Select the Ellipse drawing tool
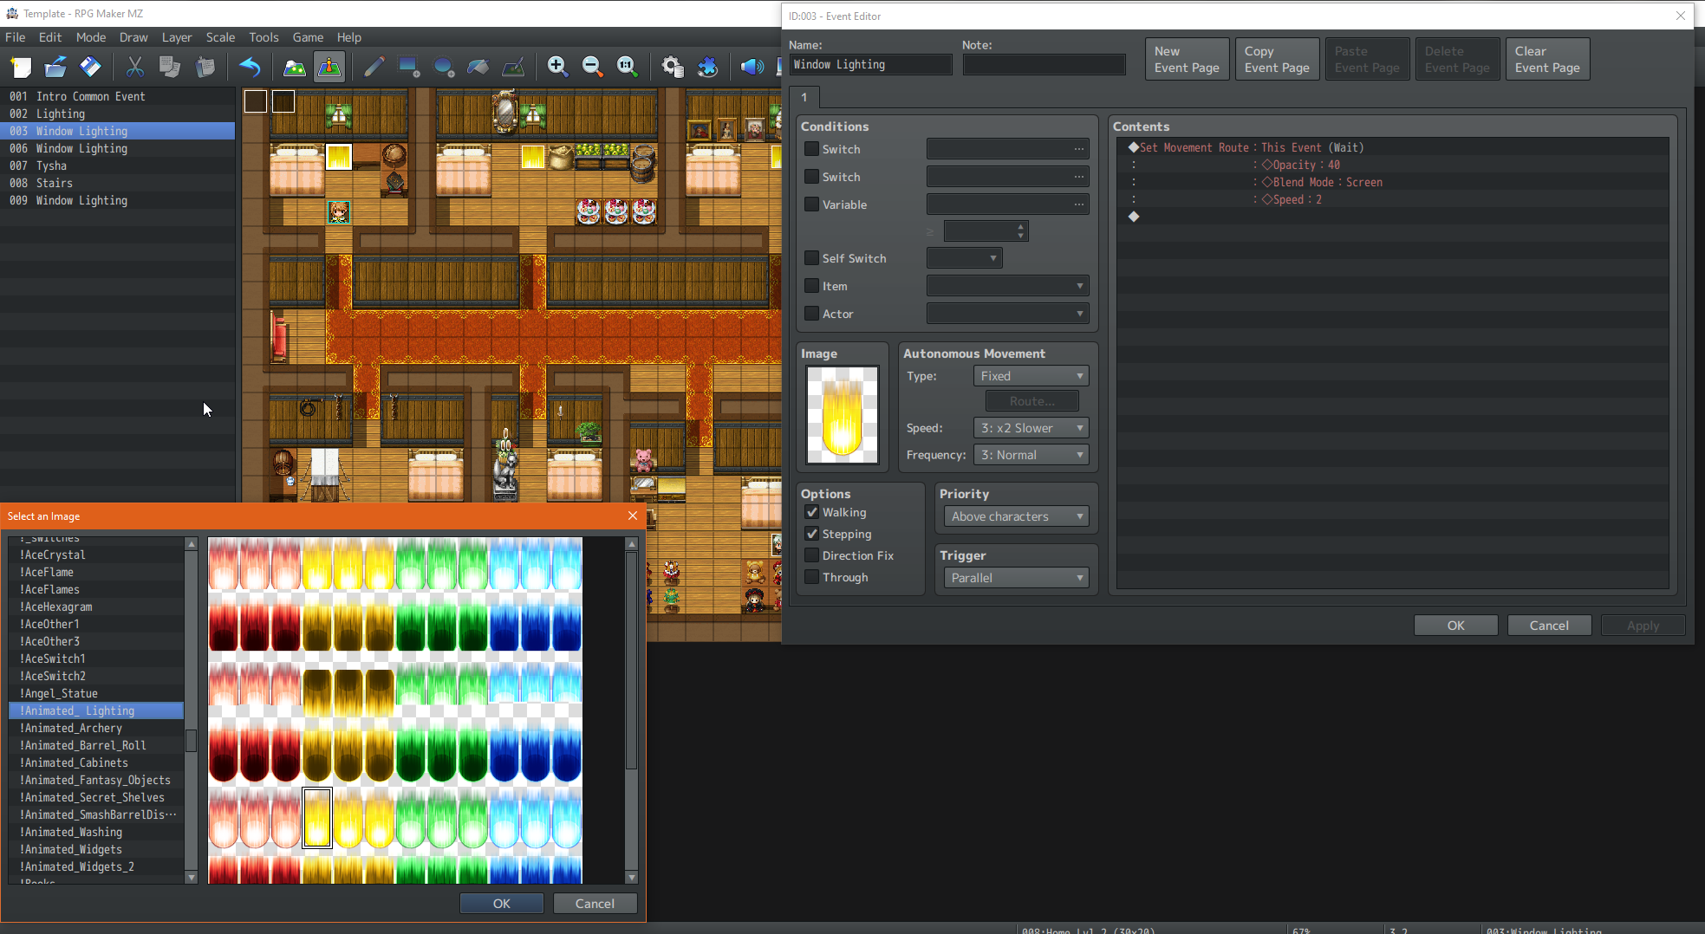The height and width of the screenshot is (934, 1705). [444, 67]
